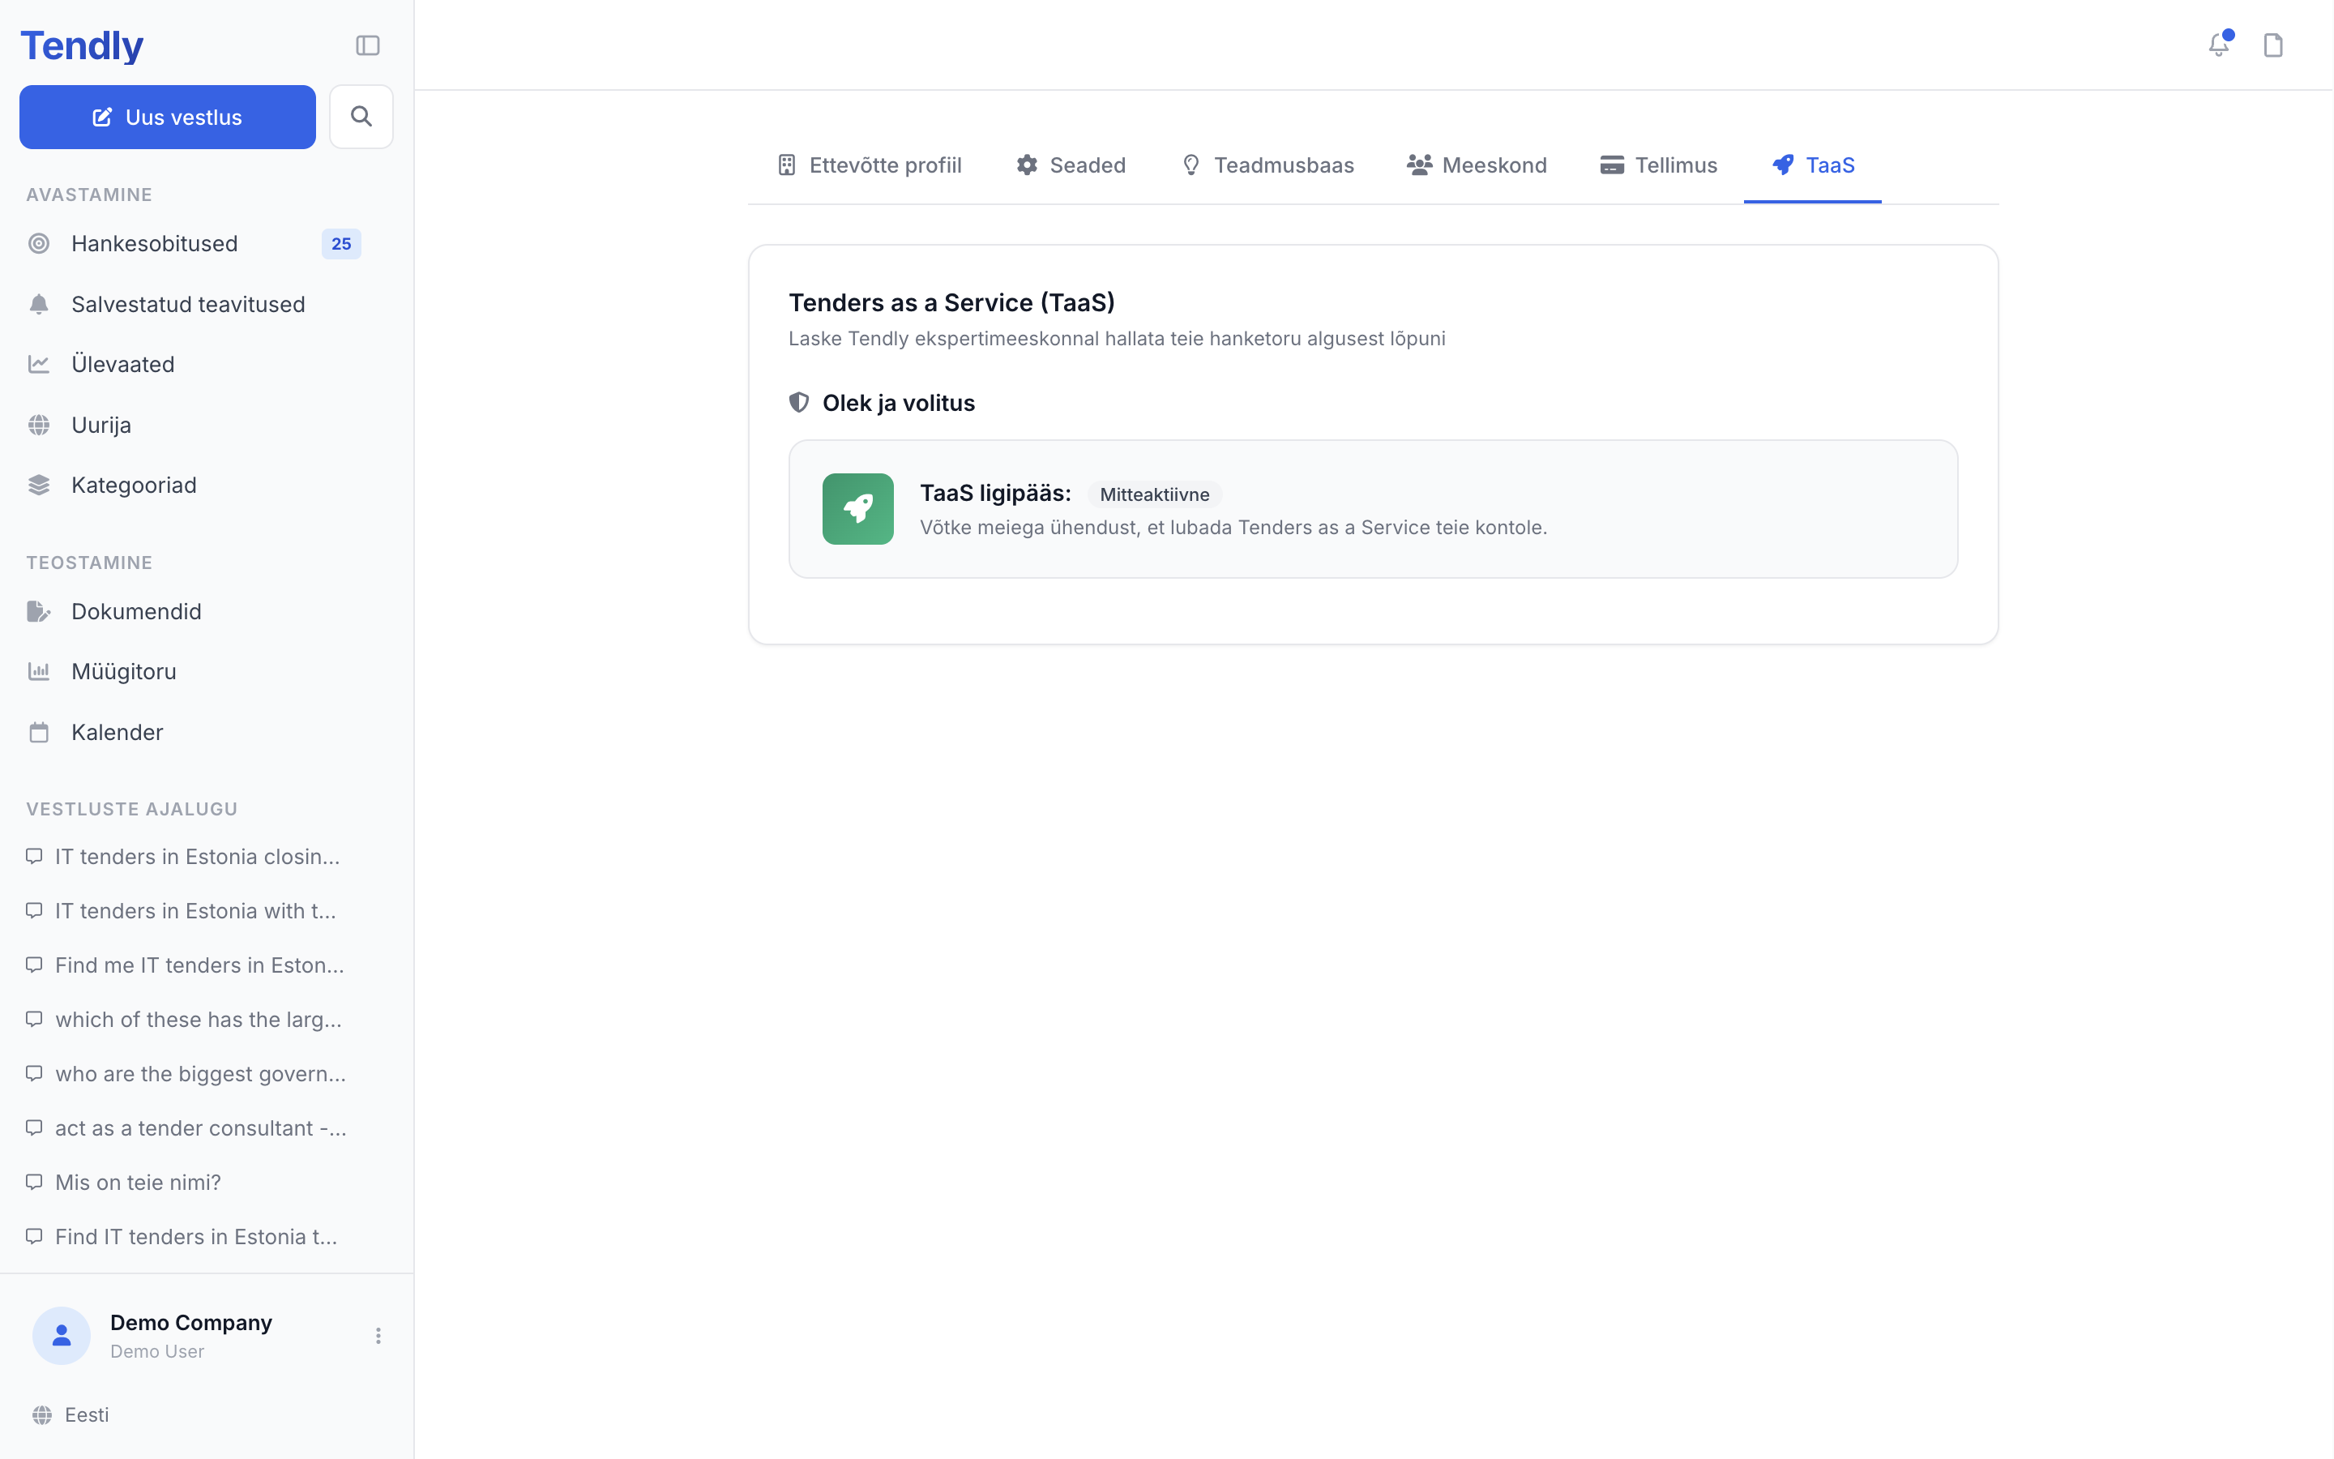Click the Dokumendid file icon

[39, 611]
